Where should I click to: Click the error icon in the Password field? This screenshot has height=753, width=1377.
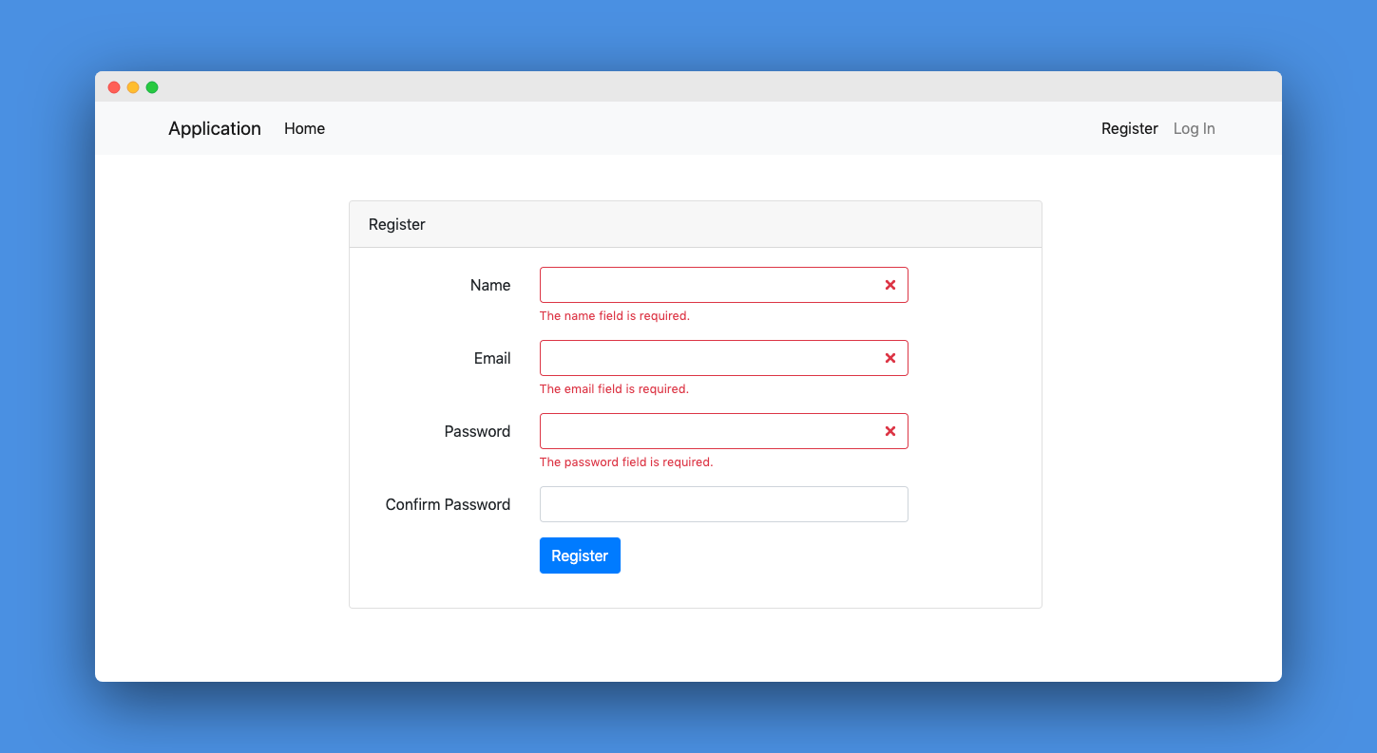(x=890, y=431)
